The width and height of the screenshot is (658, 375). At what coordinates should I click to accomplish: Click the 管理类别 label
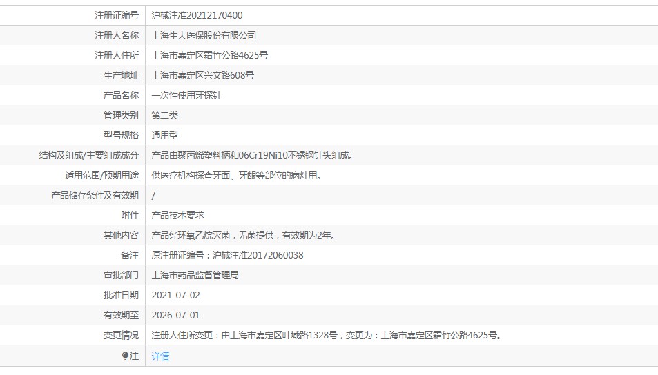coord(122,115)
